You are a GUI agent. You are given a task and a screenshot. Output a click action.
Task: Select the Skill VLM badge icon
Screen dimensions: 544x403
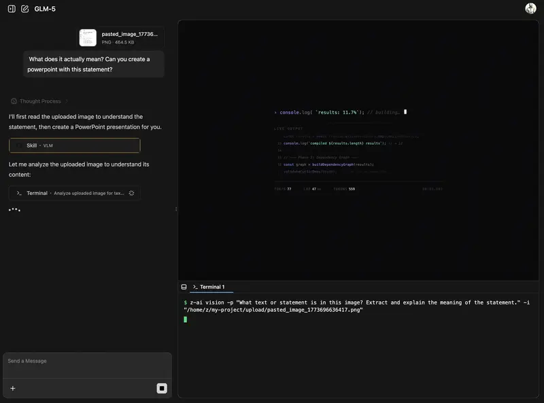click(20, 145)
